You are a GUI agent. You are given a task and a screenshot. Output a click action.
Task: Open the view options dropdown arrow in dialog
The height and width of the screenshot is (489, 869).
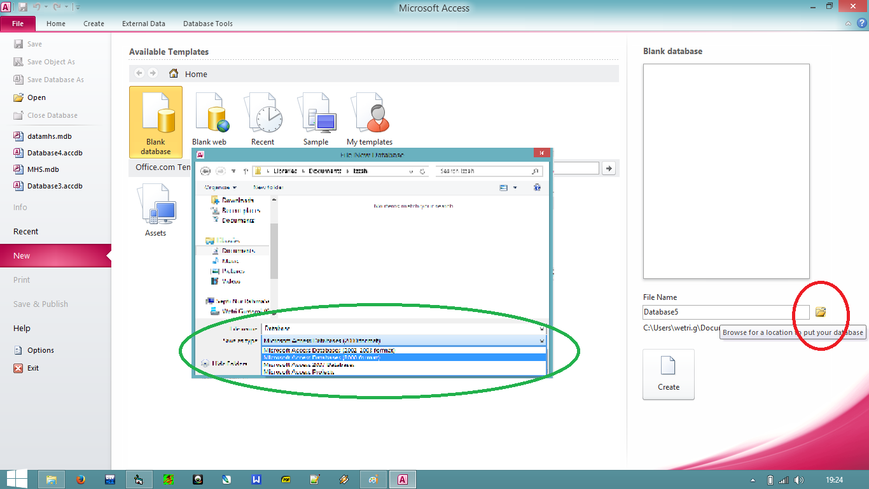515,187
